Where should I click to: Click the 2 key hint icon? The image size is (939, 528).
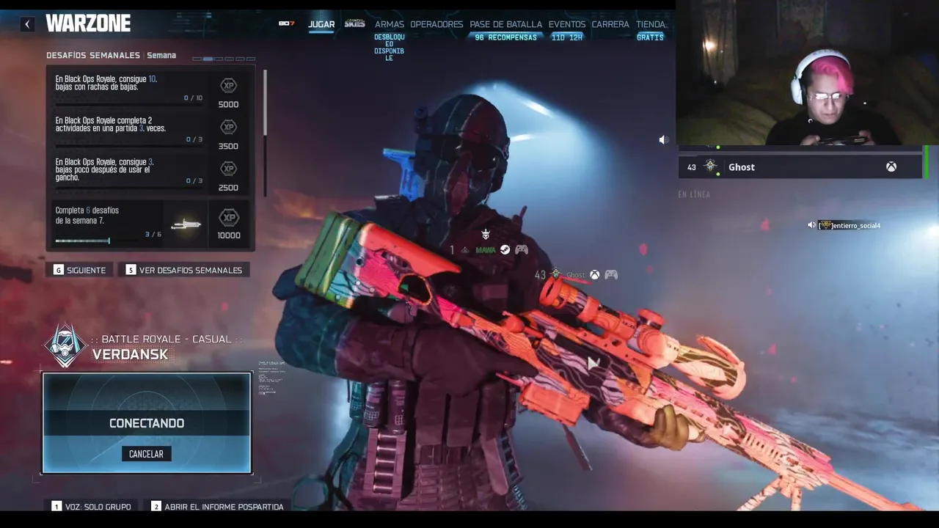pyautogui.click(x=156, y=507)
